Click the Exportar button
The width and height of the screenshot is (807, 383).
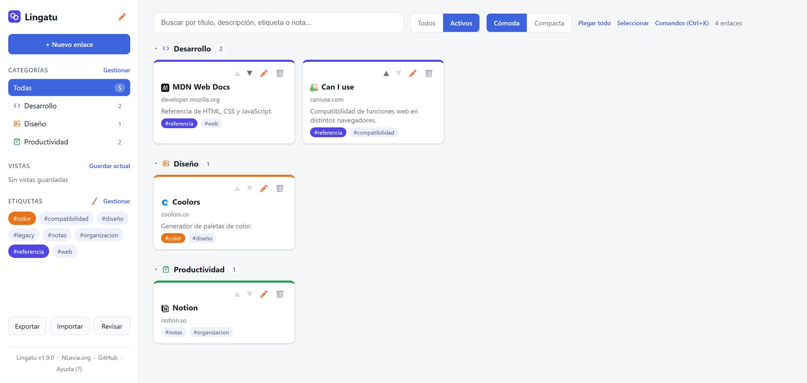pyautogui.click(x=27, y=326)
